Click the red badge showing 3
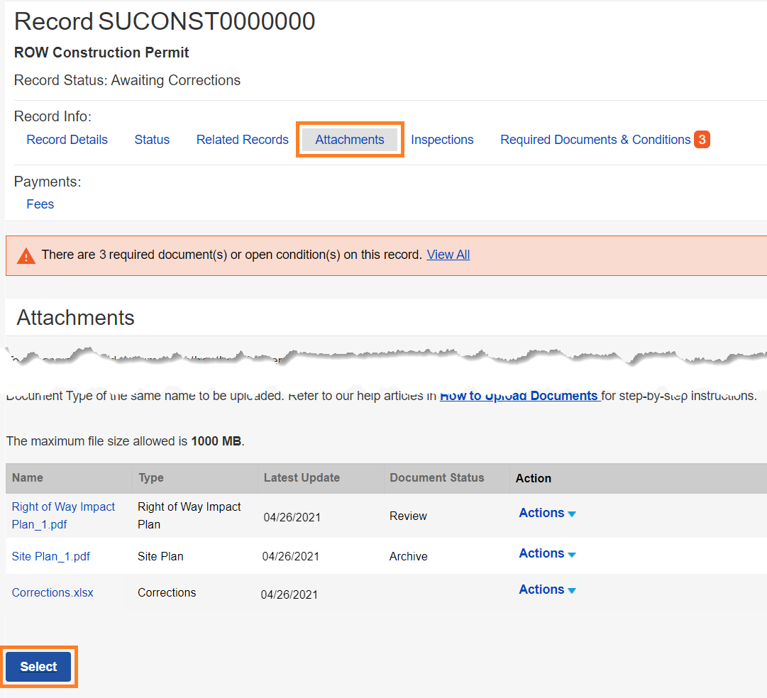The width and height of the screenshot is (767, 698). [702, 139]
